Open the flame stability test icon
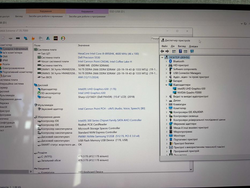The height and width of the screenshot is (188, 250). point(33,38)
